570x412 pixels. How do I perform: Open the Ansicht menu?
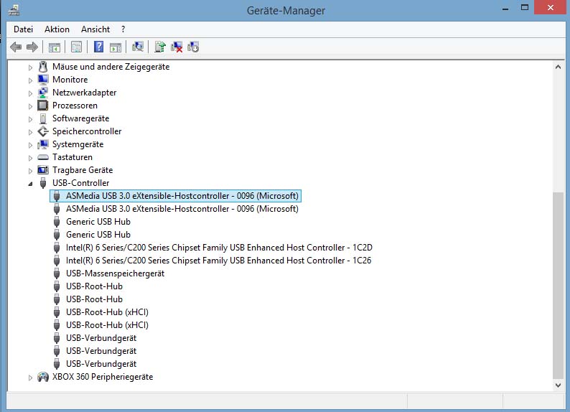pyautogui.click(x=95, y=29)
